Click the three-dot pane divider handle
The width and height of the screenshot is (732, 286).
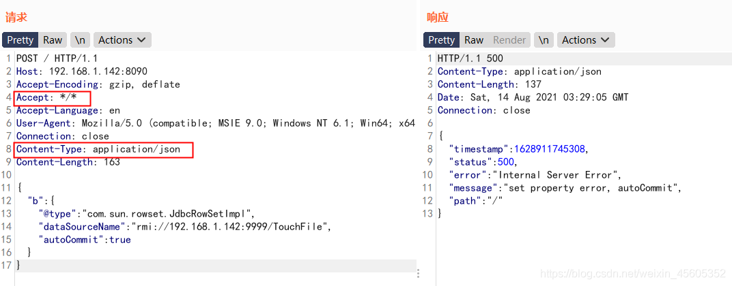click(x=419, y=273)
